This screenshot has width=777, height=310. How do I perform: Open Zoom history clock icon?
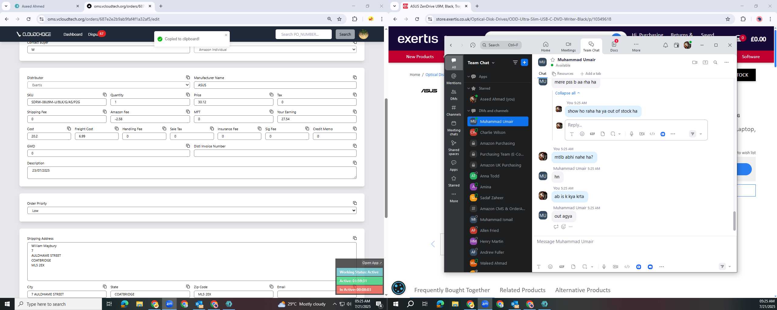click(473, 45)
